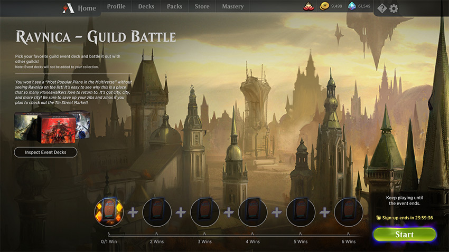Select the 3 Wins reward pack
Image resolution: width=449 pixels, height=252 pixels.
click(x=205, y=212)
